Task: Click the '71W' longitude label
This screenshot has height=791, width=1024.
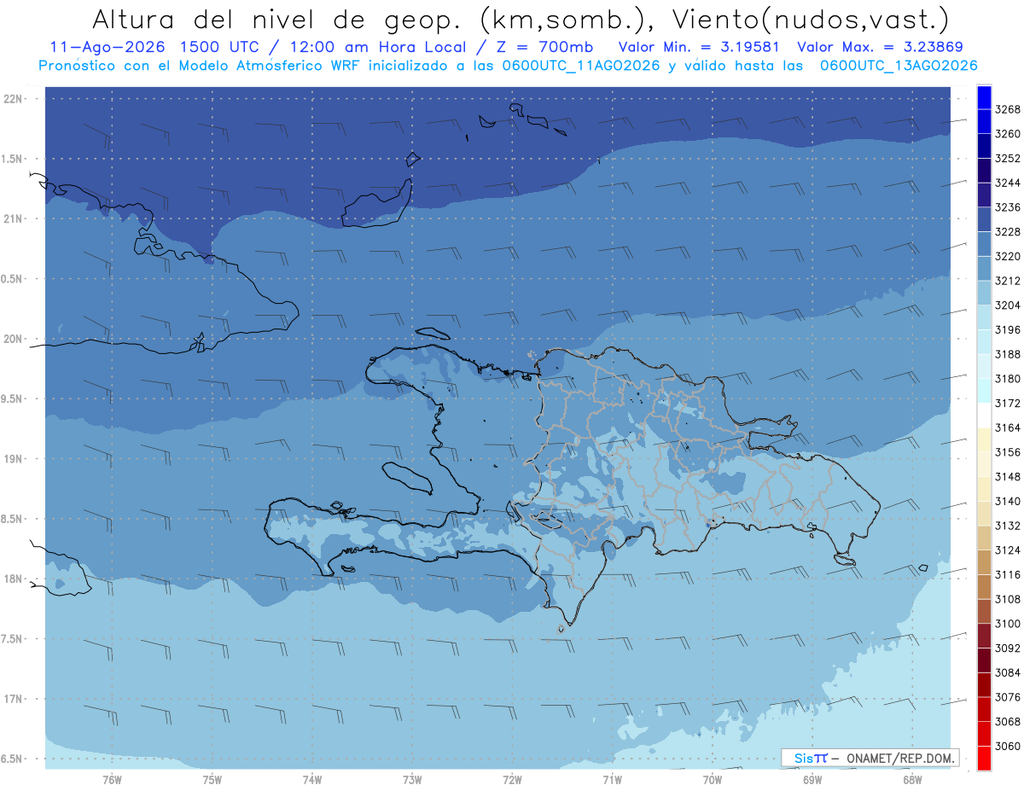Action: [612, 779]
